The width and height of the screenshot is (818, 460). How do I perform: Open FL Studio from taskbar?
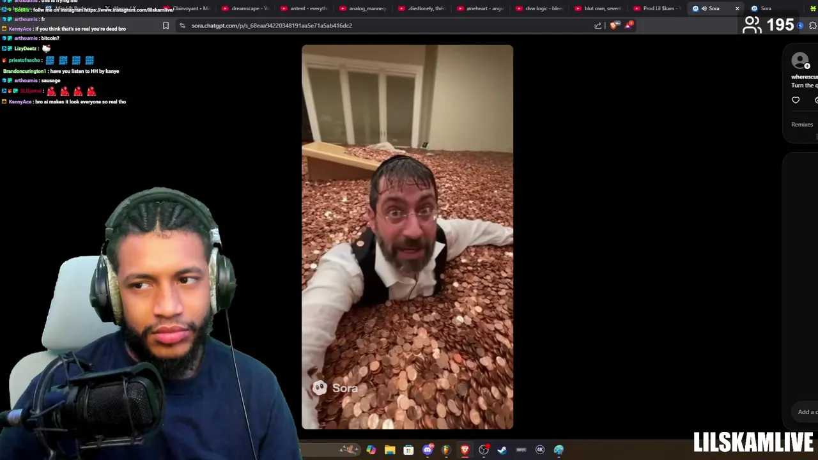(446, 450)
